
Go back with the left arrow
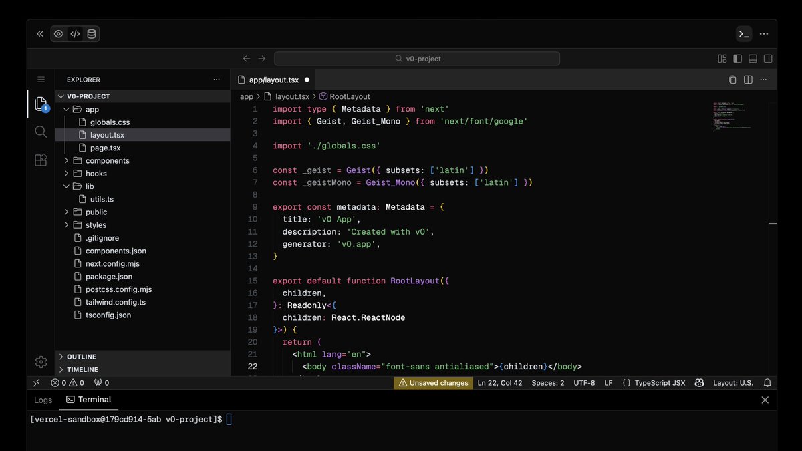coord(247,59)
